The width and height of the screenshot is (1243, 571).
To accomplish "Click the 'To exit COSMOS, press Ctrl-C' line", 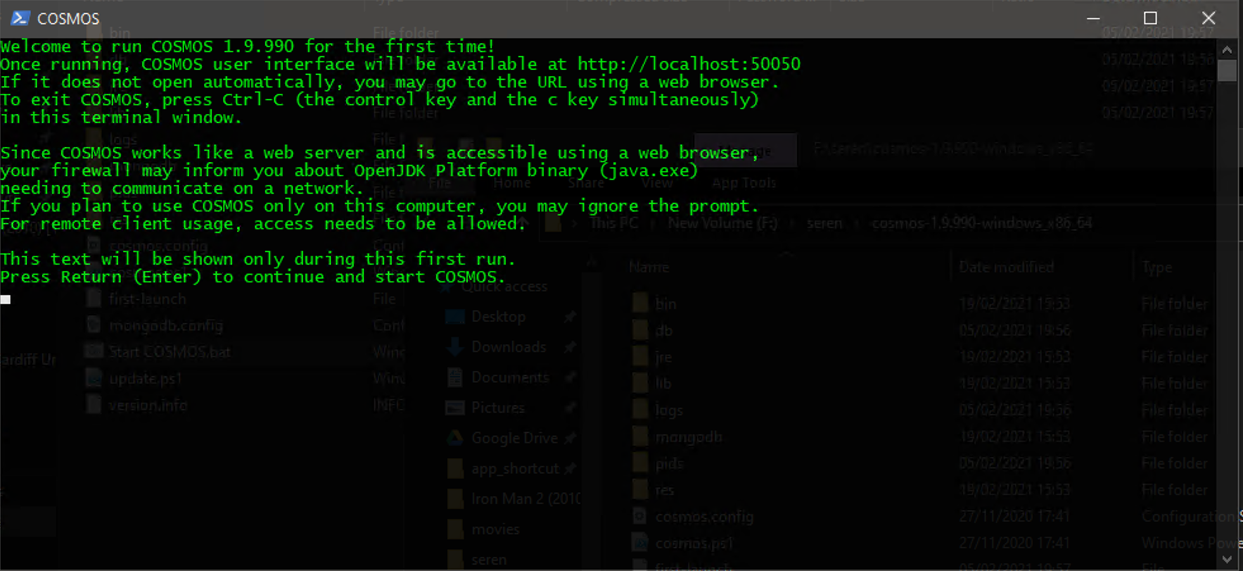I will 379,99.
